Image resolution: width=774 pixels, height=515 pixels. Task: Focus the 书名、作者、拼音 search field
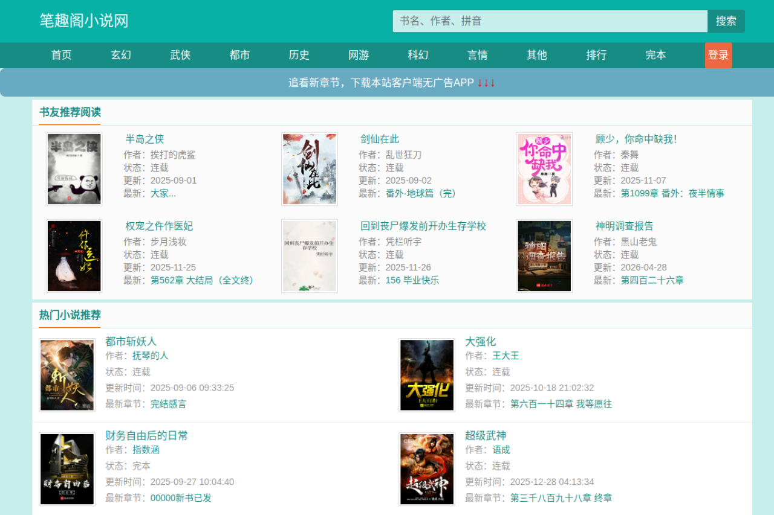point(550,21)
